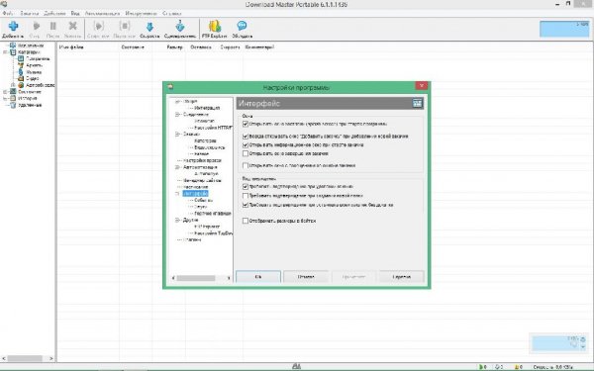This screenshot has width=594, height=371.
Task: Click the blue plus Добавить toolbar icon
Action: coord(13,26)
